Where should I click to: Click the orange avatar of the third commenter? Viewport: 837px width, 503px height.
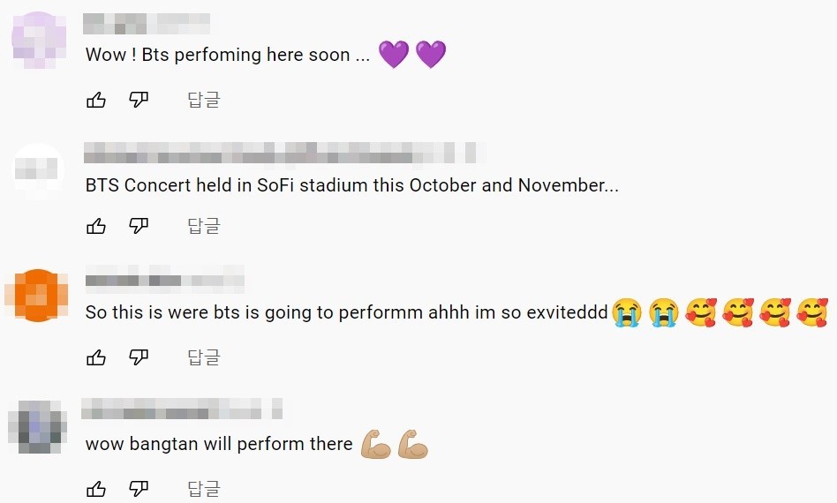tap(38, 296)
